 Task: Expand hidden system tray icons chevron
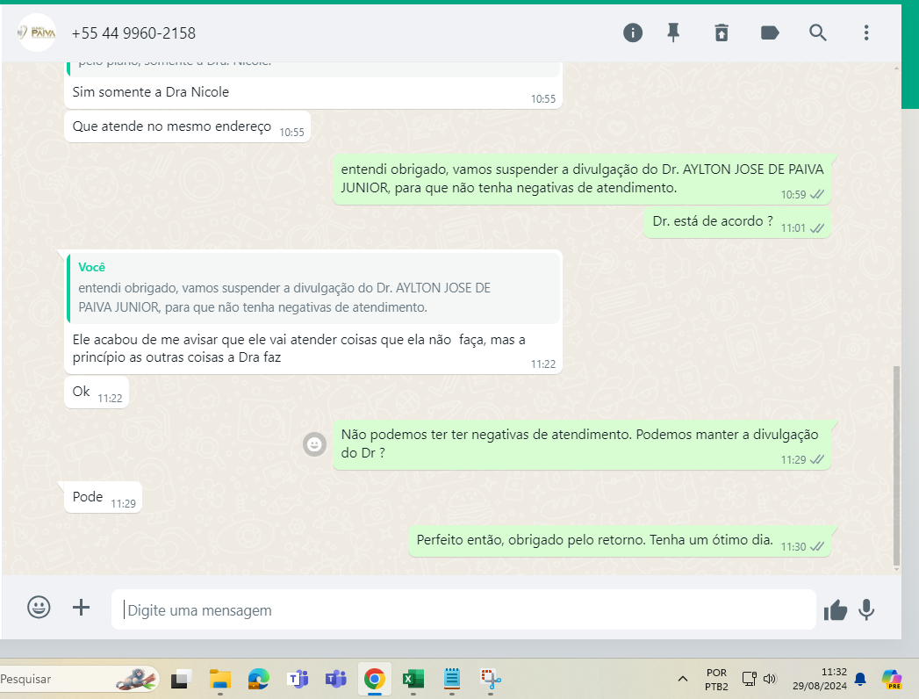click(682, 679)
